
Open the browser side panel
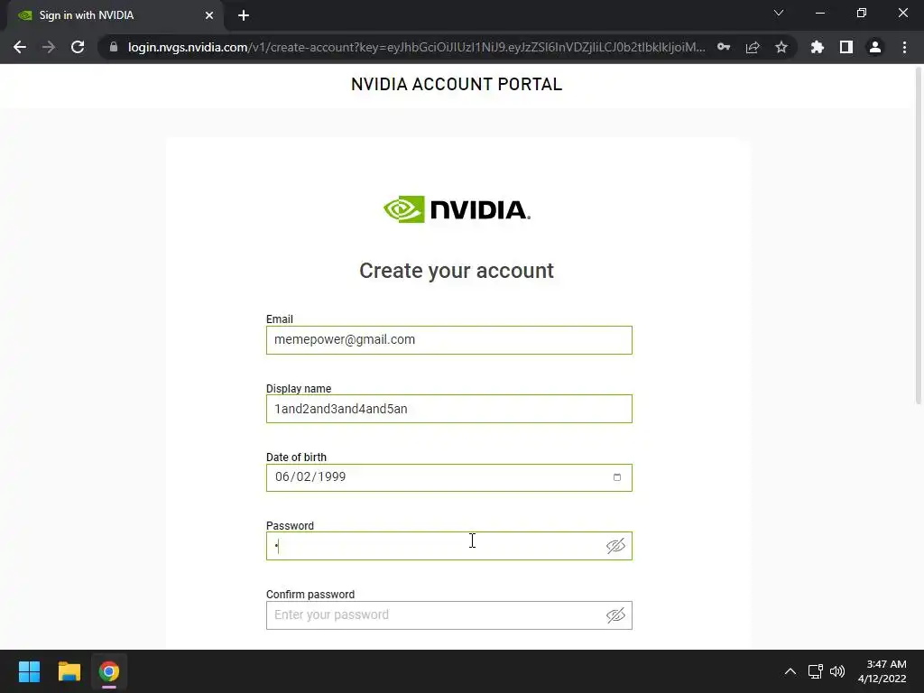point(846,47)
